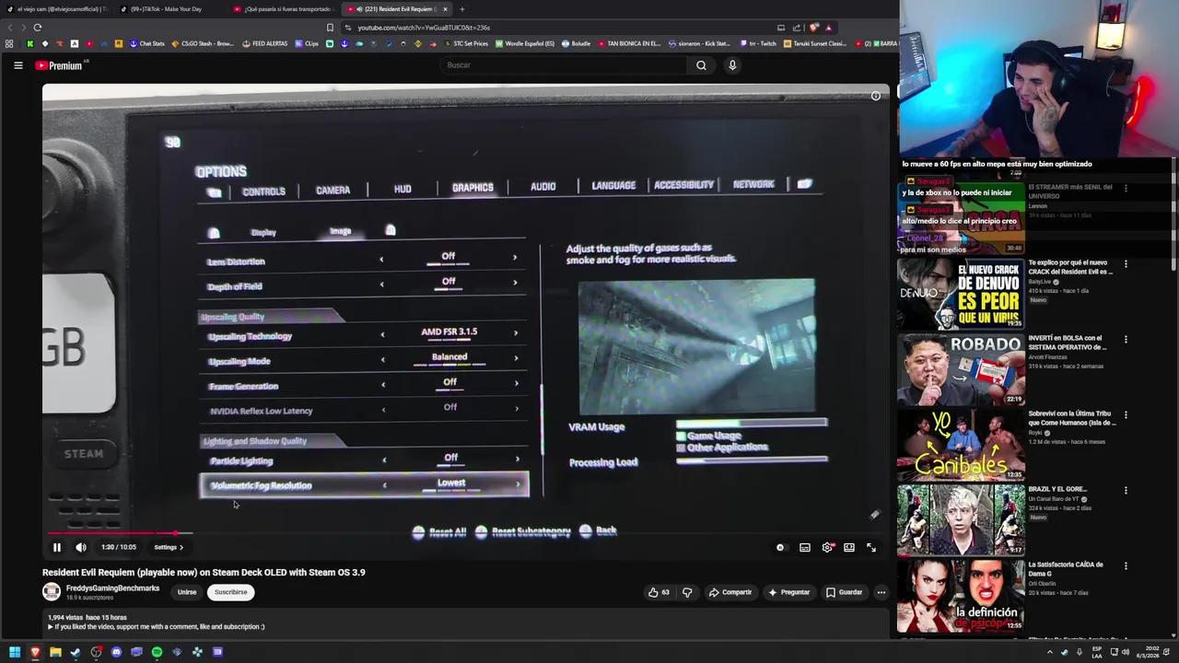Click the Preguntar button
1179x663 pixels.
point(788,592)
